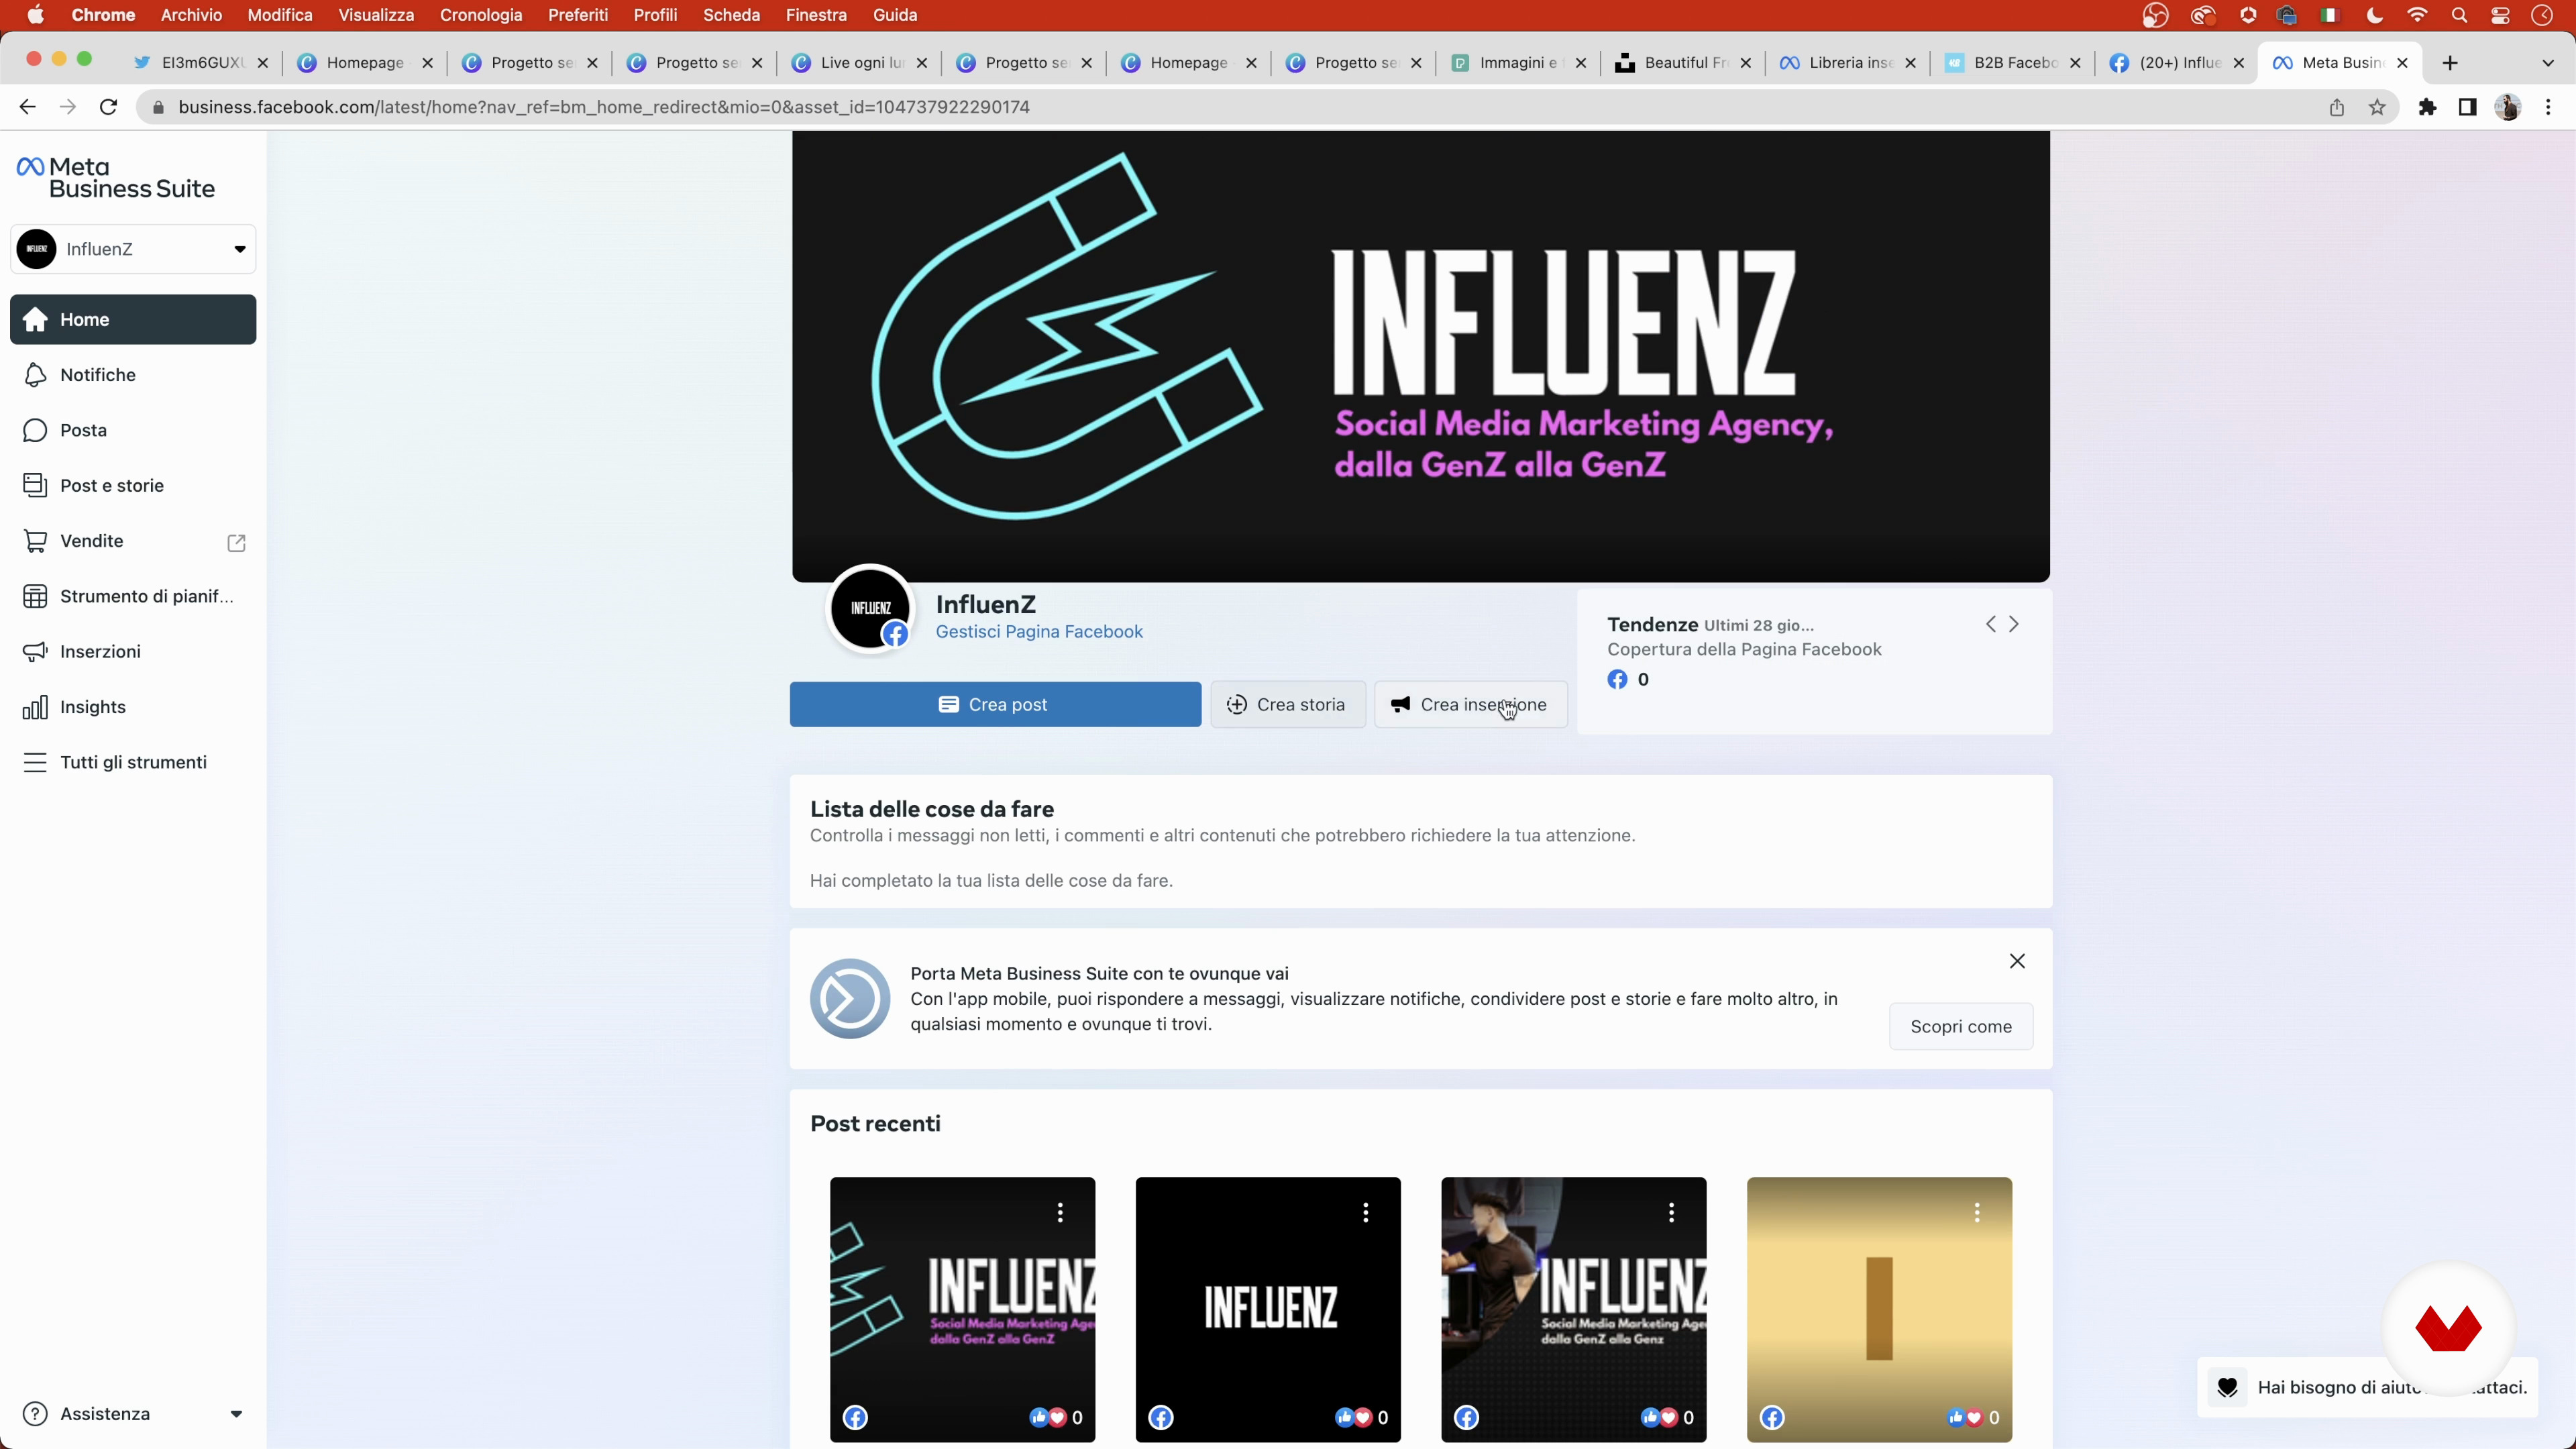The width and height of the screenshot is (2576, 1449).
Task: Toggle the Chrome side panel
Action: point(2467,107)
